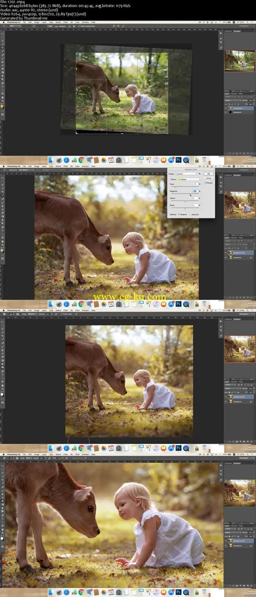Click the Trash icon in the third frame Dock

tap(204, 448)
